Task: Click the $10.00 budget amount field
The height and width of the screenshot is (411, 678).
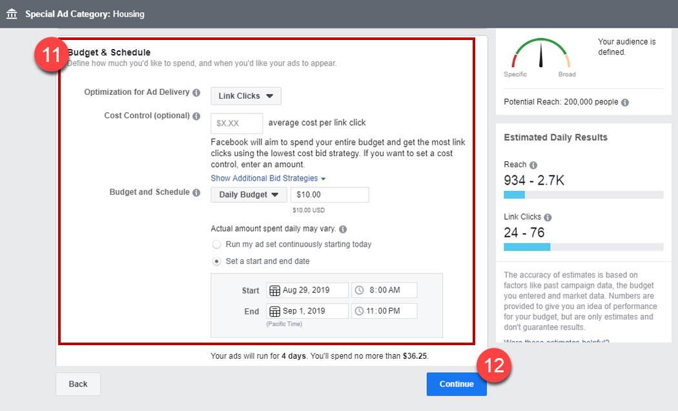Action: [329, 195]
